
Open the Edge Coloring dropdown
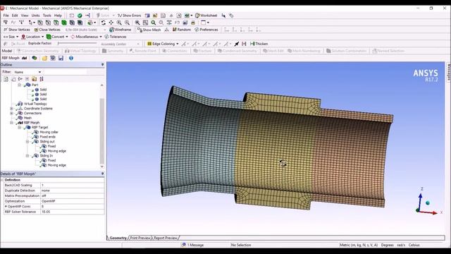[x=163, y=44]
